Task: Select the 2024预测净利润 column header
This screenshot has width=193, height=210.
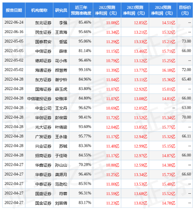Action: click(x=163, y=10)
